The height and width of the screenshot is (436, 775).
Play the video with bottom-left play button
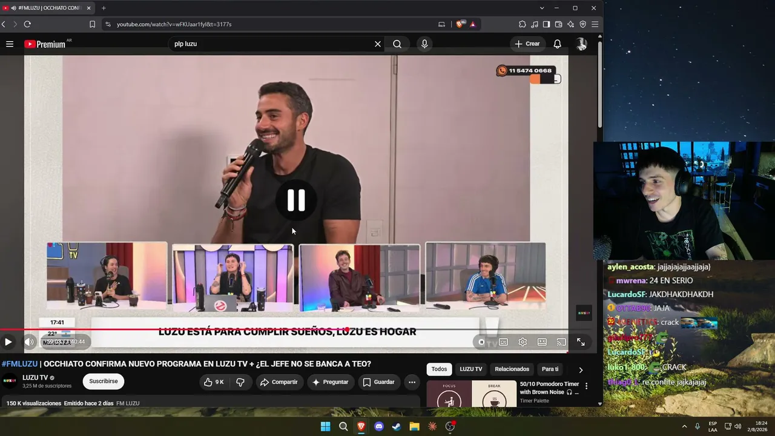point(8,342)
